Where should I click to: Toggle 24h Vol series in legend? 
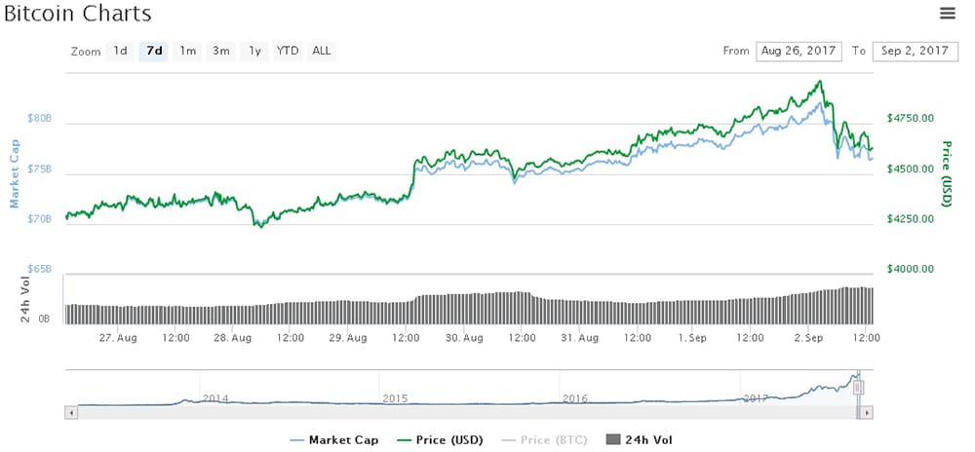point(640,440)
